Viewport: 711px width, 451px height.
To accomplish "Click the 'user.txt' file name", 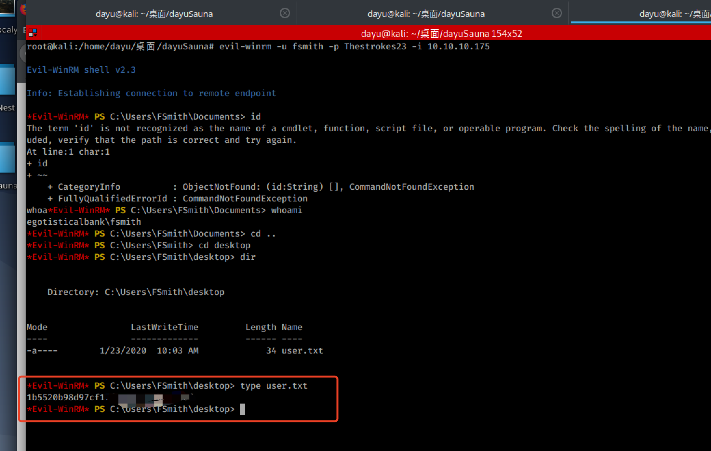I will [302, 351].
